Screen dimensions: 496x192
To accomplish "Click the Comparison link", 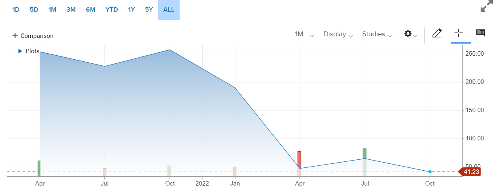I will pyautogui.click(x=37, y=36).
